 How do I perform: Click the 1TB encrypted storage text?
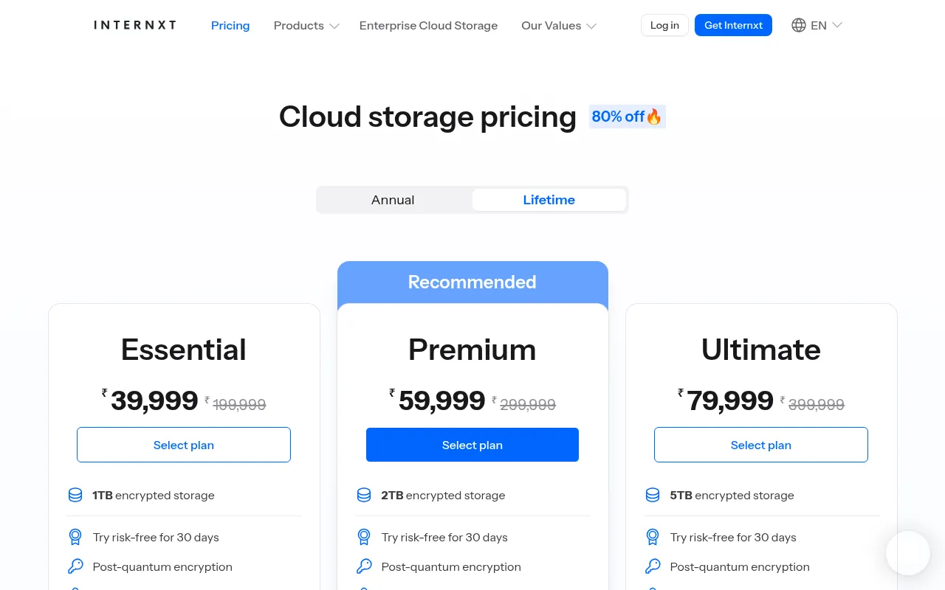click(154, 496)
